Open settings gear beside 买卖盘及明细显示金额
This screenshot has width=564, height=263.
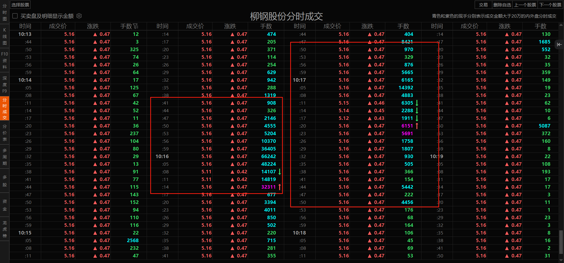click(79, 16)
